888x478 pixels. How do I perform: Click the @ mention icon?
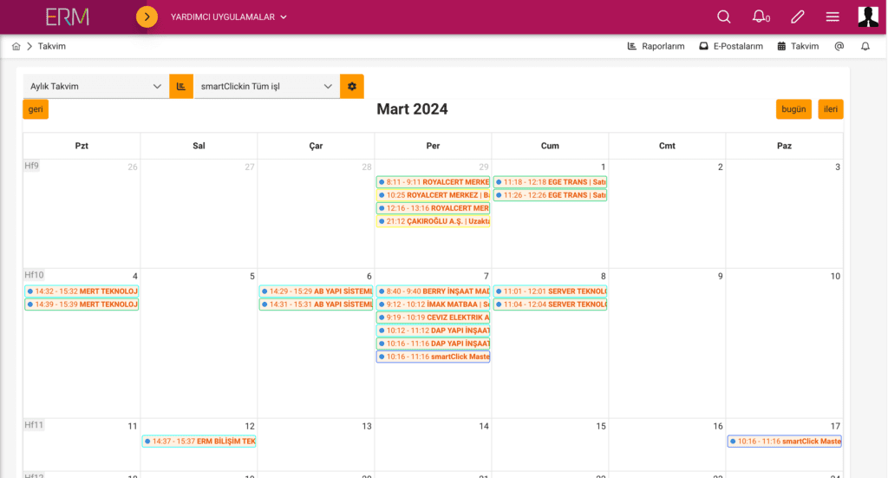point(839,47)
